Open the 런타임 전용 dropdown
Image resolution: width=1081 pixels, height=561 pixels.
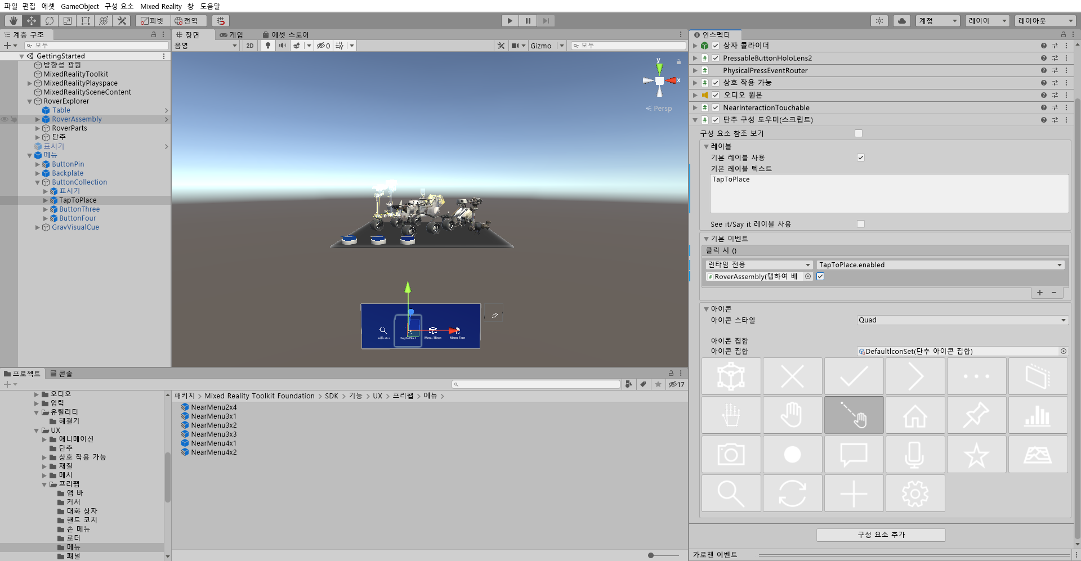click(759, 264)
